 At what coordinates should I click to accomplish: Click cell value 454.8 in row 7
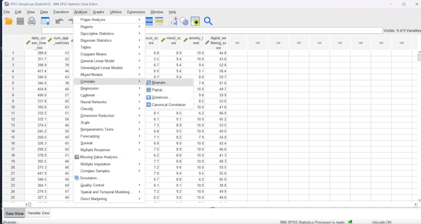[36, 89]
